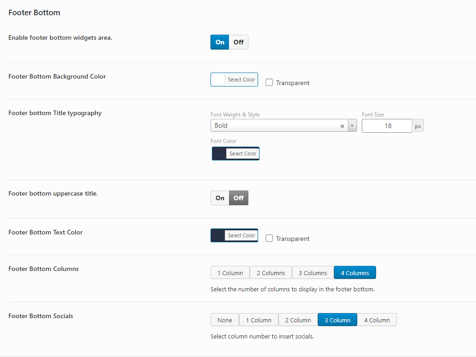Viewport: 476px width, 357px height.
Task: Select 2 Columns for footer bottom
Action: coord(271,273)
